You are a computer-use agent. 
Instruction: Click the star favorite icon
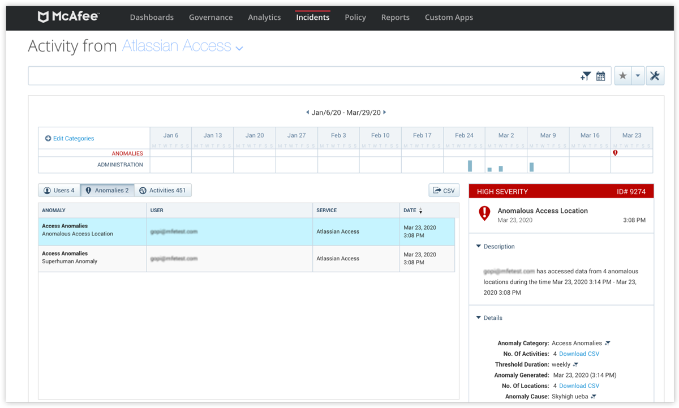tap(622, 75)
